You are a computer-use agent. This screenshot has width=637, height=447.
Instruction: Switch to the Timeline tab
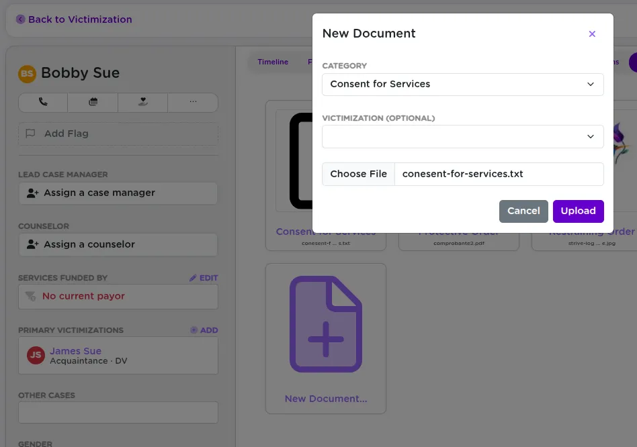tap(273, 62)
